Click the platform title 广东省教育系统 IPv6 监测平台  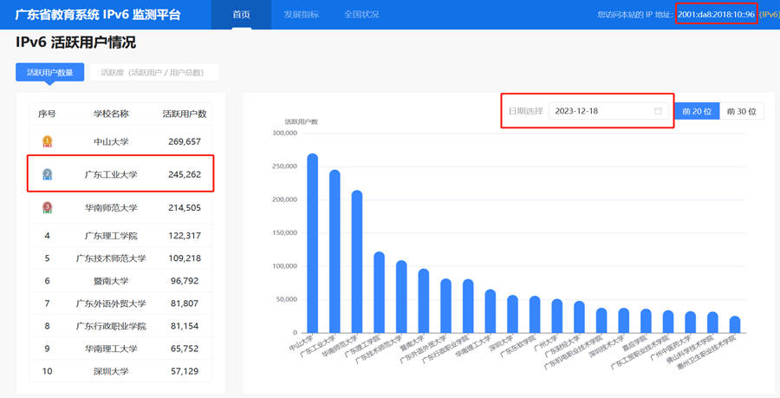(x=98, y=15)
